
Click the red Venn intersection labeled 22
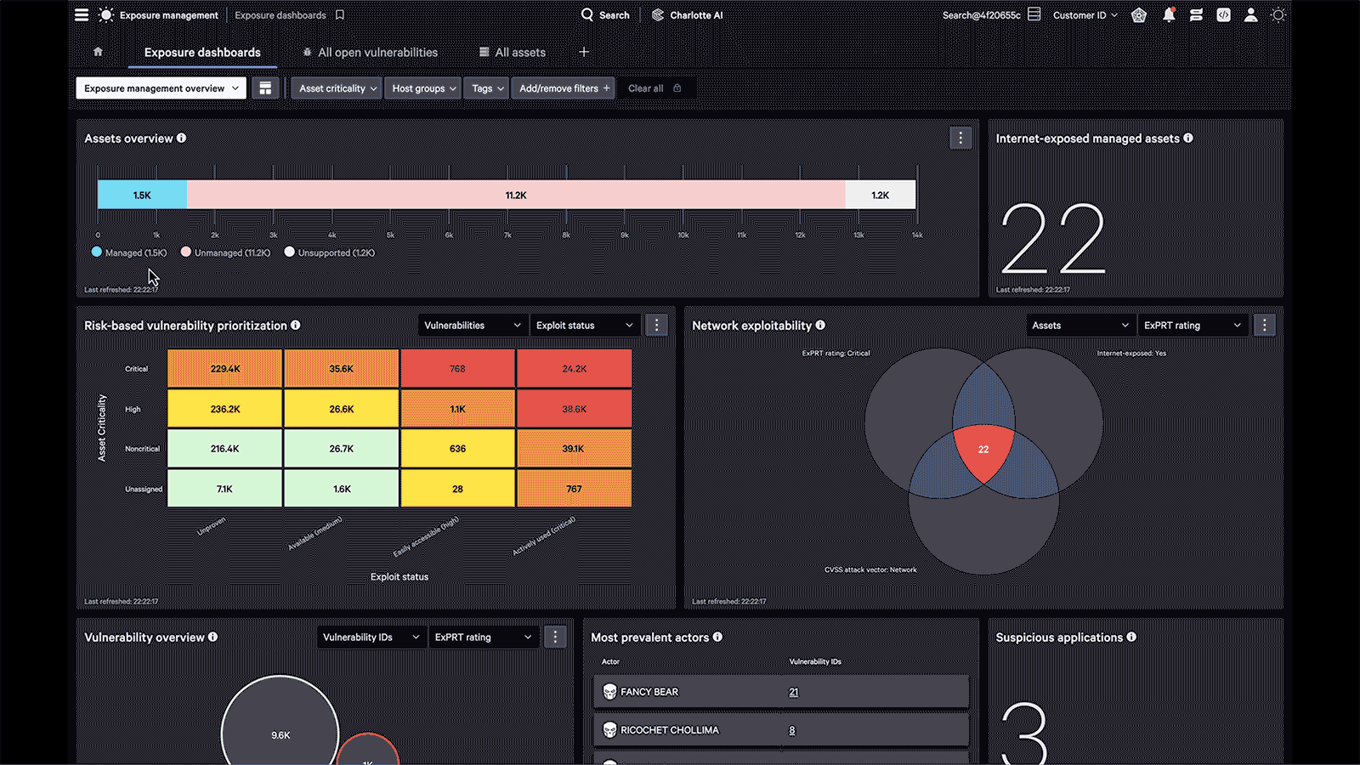tap(983, 450)
